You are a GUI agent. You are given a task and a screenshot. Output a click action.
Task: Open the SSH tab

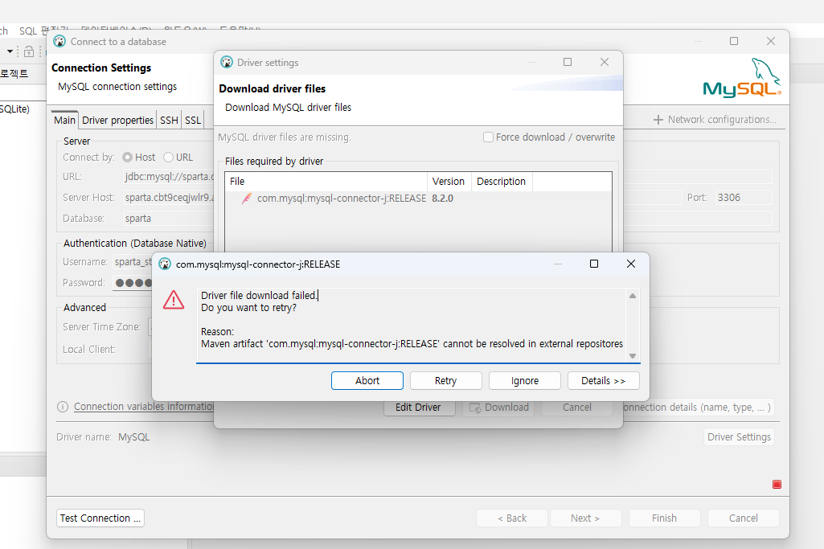click(169, 120)
